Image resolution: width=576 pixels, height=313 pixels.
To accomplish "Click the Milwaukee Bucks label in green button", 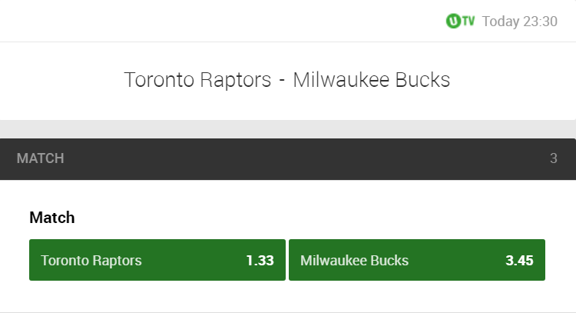I will (355, 260).
